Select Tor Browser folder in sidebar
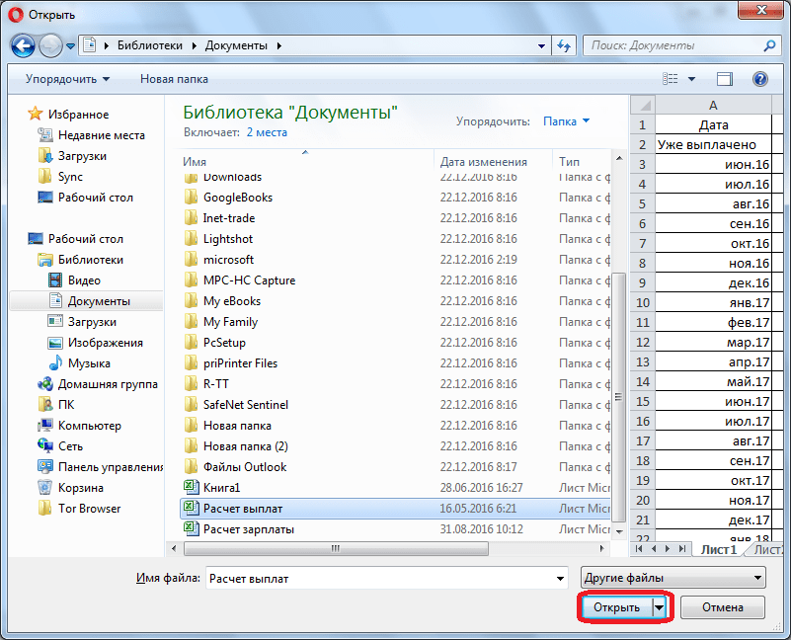 coord(89,509)
